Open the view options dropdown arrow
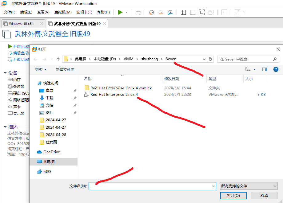The height and width of the screenshot is (203, 283). click(x=254, y=69)
